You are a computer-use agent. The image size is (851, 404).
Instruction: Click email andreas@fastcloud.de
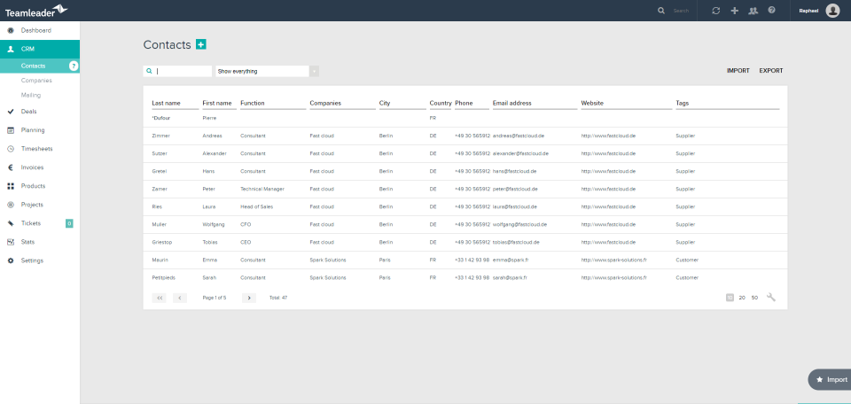[519, 136]
